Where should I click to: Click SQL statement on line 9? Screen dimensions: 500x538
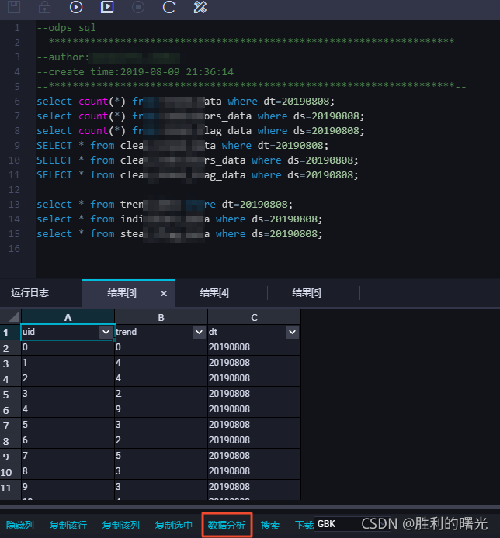point(182,146)
